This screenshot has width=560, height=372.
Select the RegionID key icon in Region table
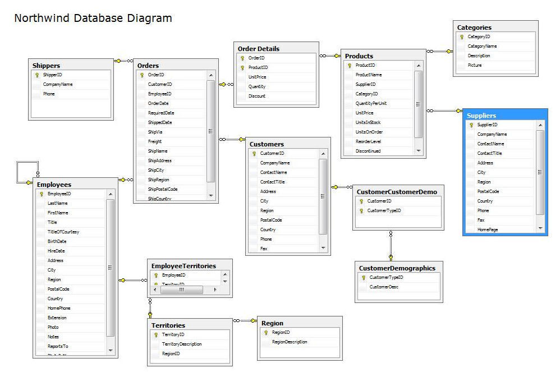click(266, 333)
